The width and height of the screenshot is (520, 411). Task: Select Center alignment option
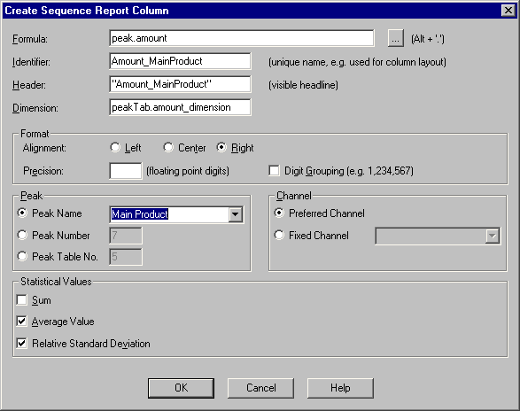tap(168, 147)
